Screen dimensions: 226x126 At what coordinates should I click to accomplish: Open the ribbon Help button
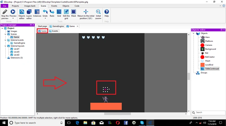click(107, 13)
